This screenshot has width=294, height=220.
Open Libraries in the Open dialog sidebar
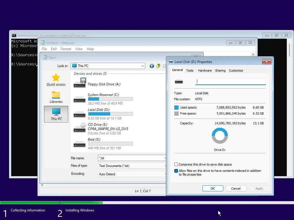[x=56, y=97]
